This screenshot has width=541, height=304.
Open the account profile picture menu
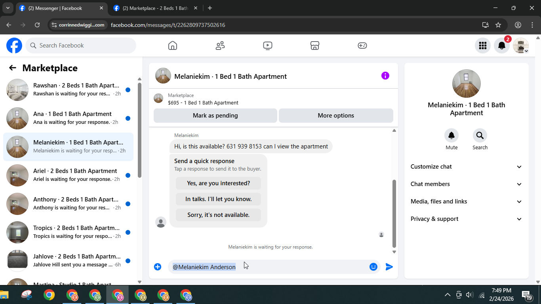tap(521, 46)
